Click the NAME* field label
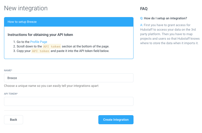 point(8,71)
